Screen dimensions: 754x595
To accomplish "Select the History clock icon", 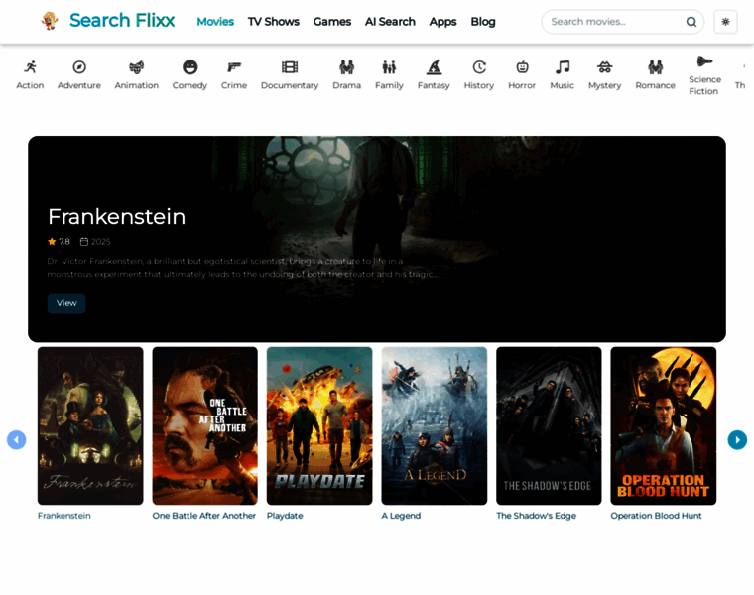I will (479, 67).
